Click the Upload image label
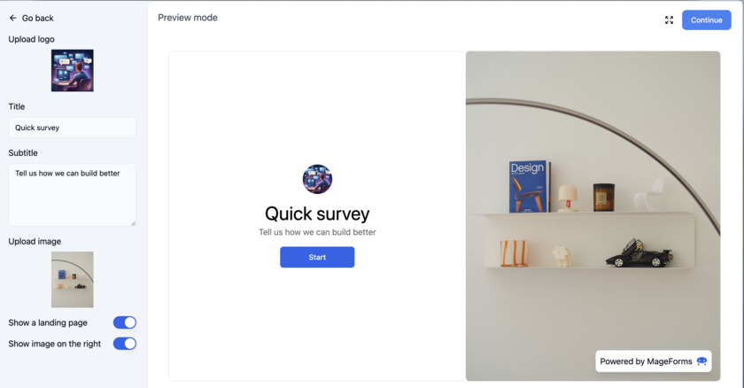The image size is (744, 388). coord(35,242)
